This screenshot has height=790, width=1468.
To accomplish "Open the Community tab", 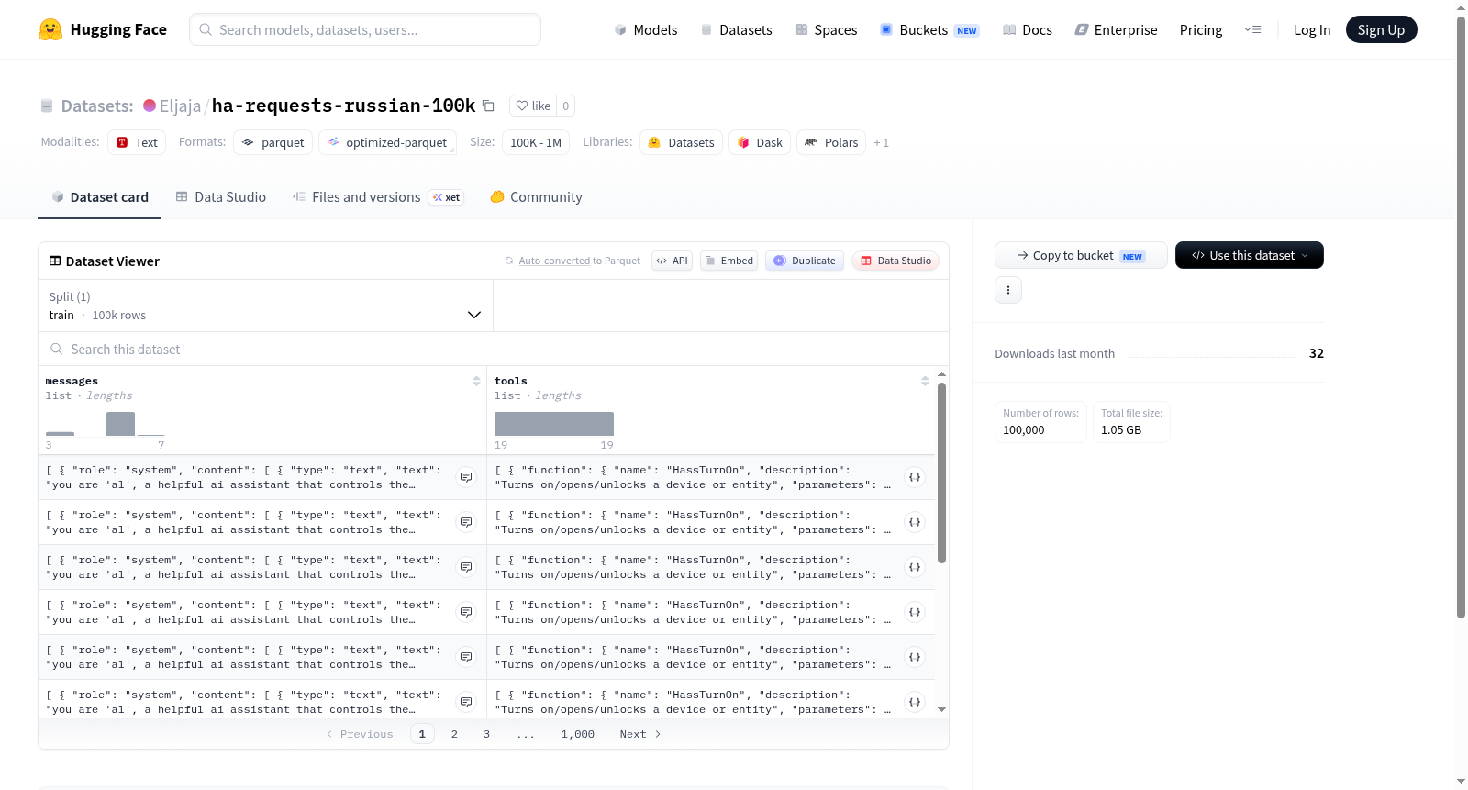I will [x=537, y=196].
